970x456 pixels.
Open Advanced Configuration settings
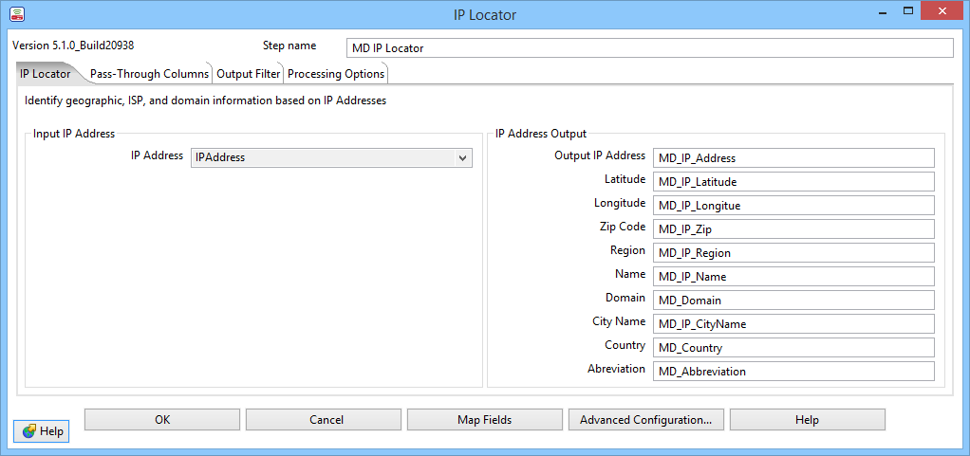[x=645, y=420]
